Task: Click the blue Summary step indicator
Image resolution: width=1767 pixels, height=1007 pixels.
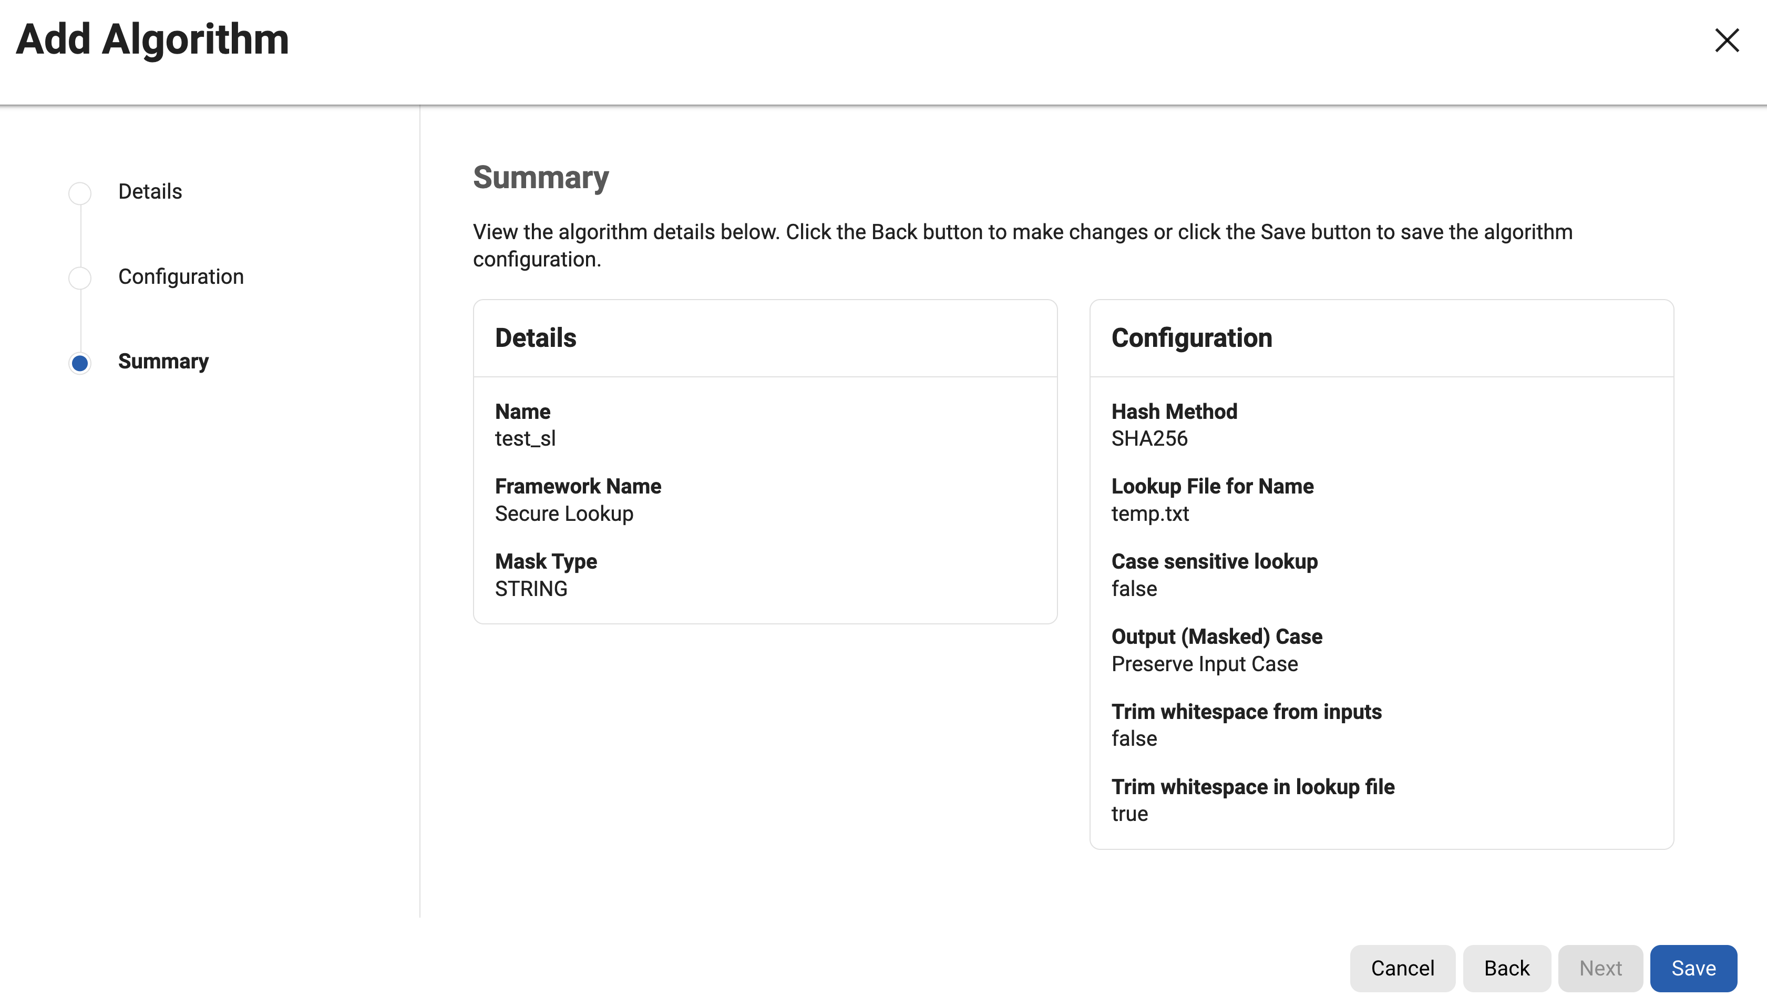Action: (80, 363)
